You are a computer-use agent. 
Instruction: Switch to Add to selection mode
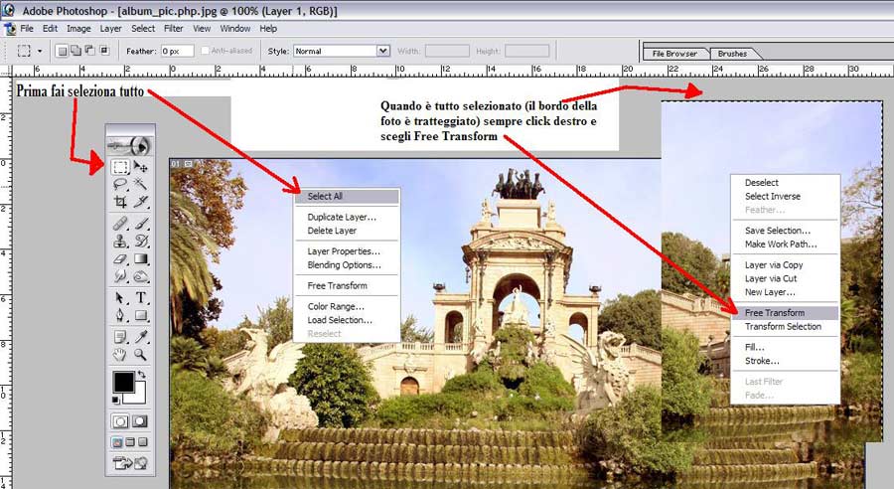[x=74, y=51]
